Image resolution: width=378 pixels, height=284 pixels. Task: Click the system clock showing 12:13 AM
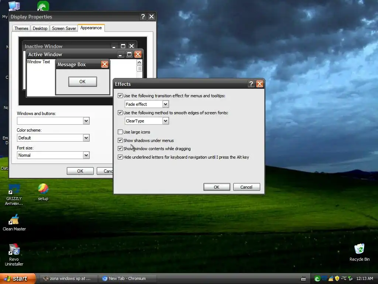(364, 279)
